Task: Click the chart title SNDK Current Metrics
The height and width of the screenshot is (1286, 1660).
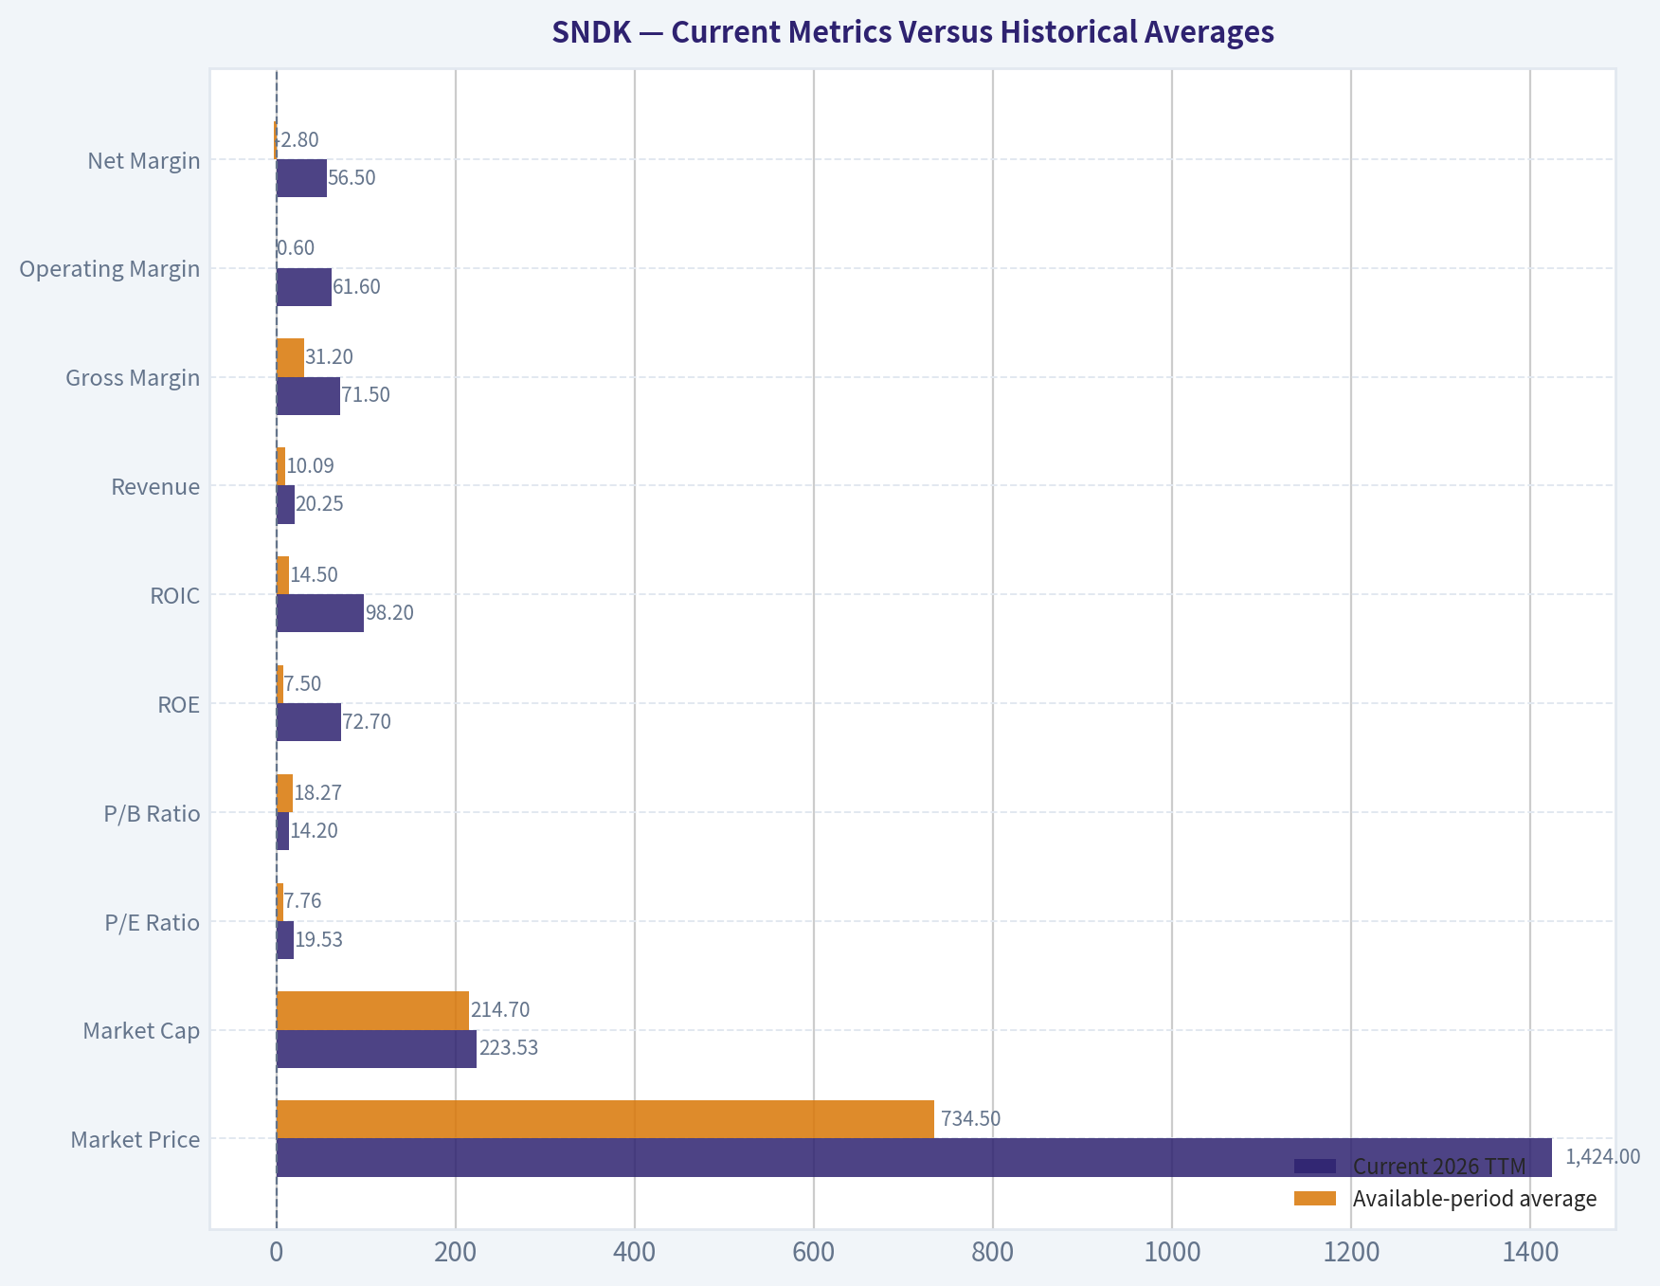Action: 912,32
